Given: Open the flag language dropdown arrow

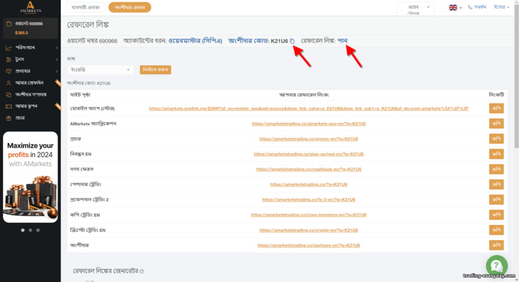Looking at the screenshot, I should click(461, 8).
